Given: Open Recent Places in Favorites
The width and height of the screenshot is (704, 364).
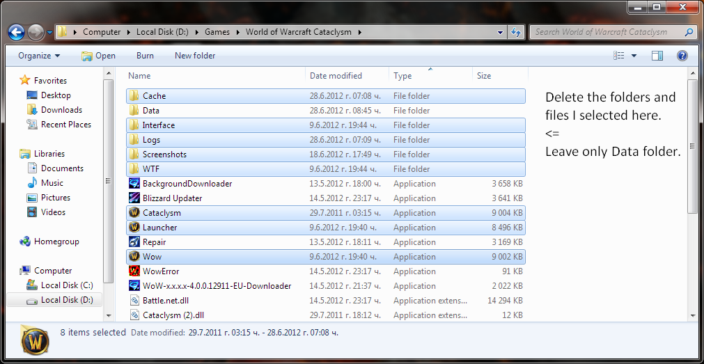Looking at the screenshot, I should point(66,125).
